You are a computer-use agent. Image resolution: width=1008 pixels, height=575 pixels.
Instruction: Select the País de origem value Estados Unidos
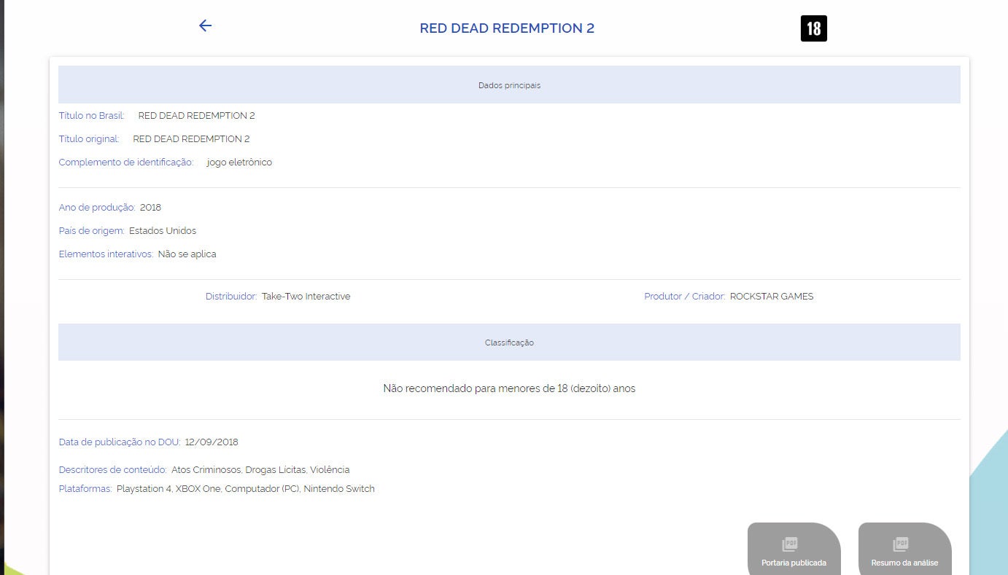coord(163,230)
